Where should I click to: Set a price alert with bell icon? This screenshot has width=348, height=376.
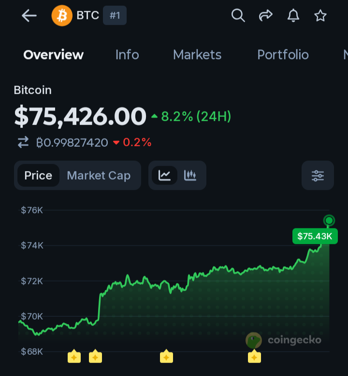click(x=293, y=16)
